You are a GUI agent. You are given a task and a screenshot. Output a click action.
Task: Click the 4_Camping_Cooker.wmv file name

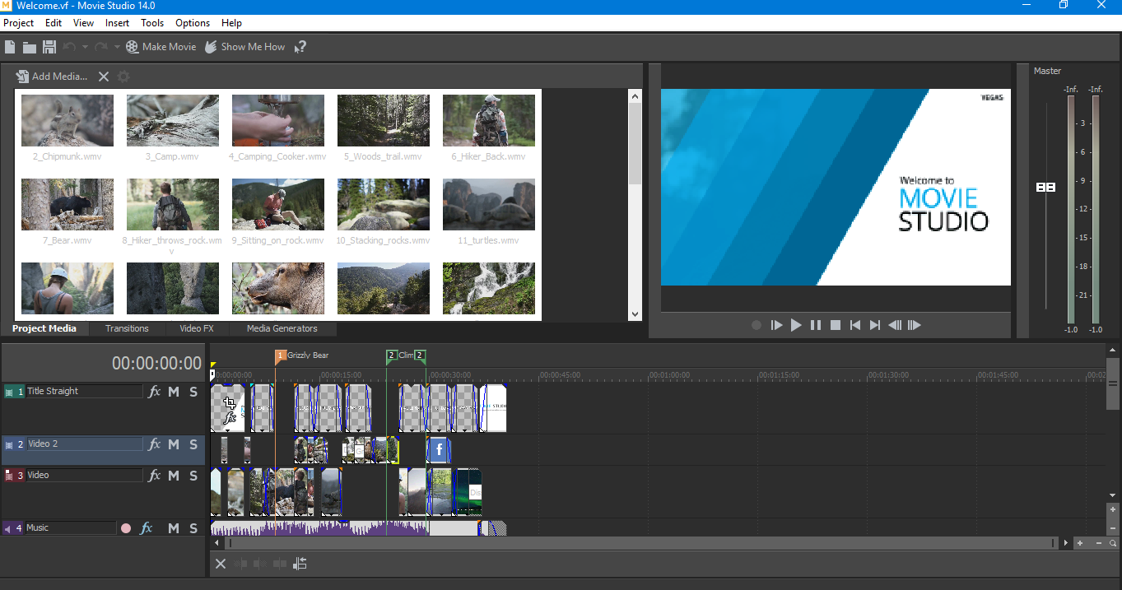point(278,156)
